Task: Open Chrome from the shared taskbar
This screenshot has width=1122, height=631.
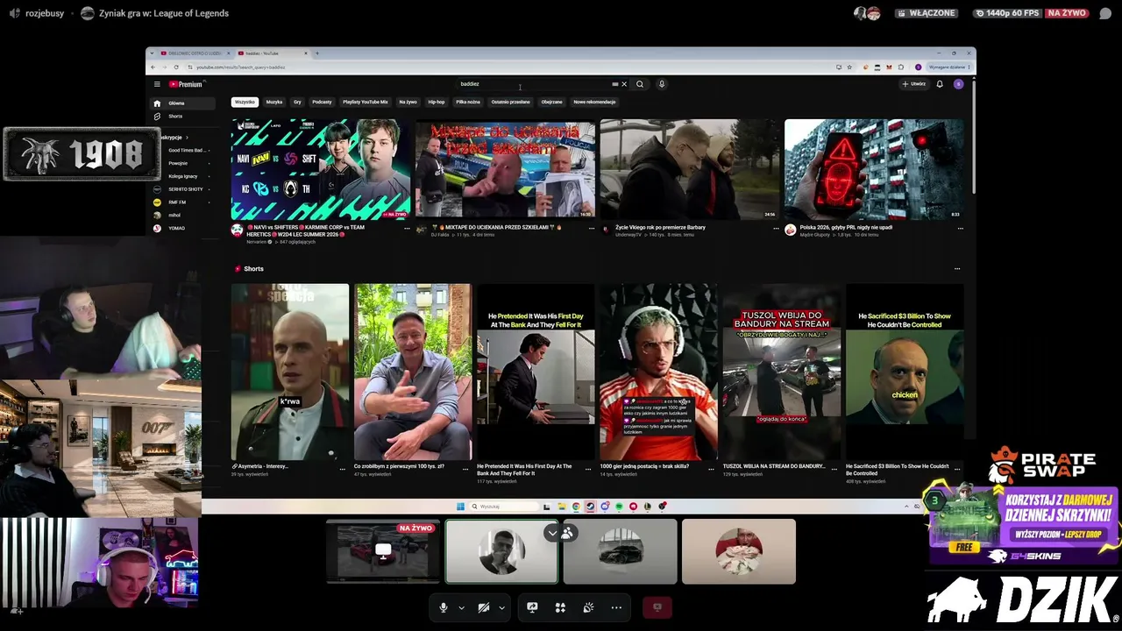Action: click(x=576, y=507)
